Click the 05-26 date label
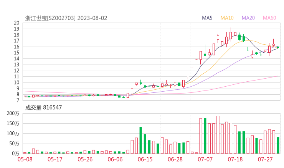This screenshot has width=284, height=168. 85,159
